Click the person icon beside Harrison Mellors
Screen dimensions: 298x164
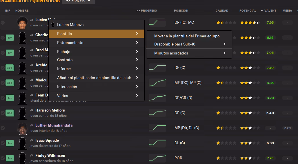pos(32,110)
